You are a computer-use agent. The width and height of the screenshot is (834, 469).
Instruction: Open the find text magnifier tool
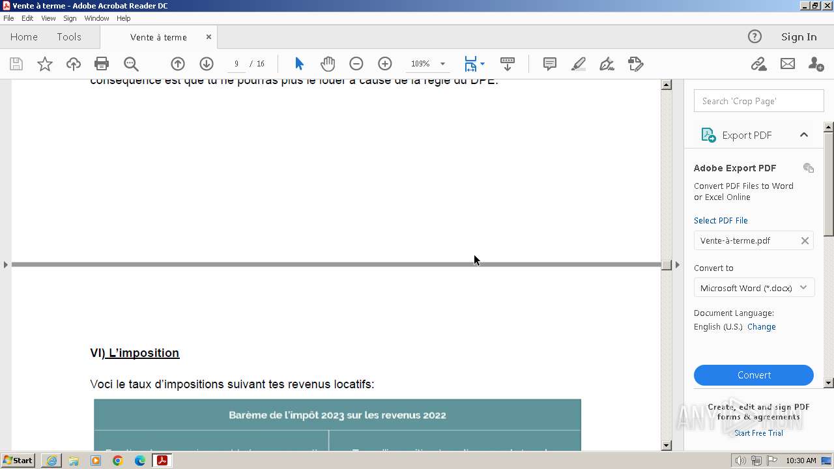tap(131, 64)
